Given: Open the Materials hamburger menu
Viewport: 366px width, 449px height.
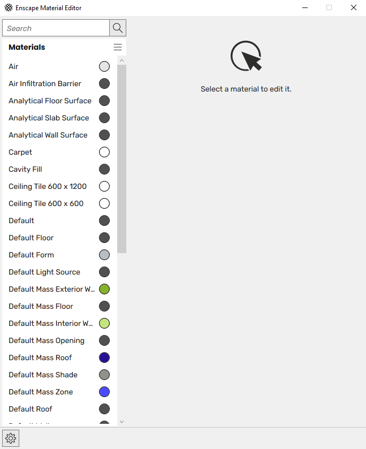Looking at the screenshot, I should click(x=118, y=47).
